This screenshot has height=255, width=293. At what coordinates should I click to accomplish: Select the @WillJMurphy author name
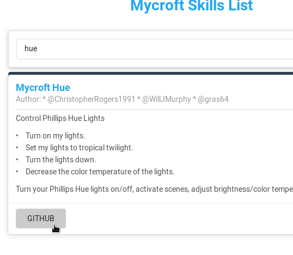tap(167, 99)
